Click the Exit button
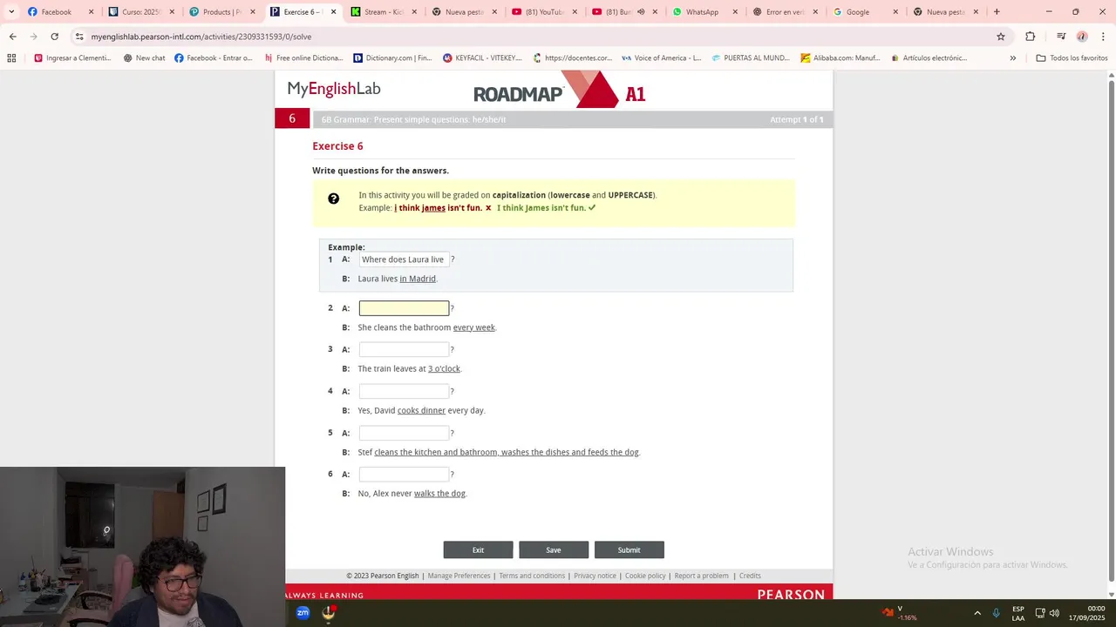Viewport: 1116px width, 627px height. pos(478,549)
